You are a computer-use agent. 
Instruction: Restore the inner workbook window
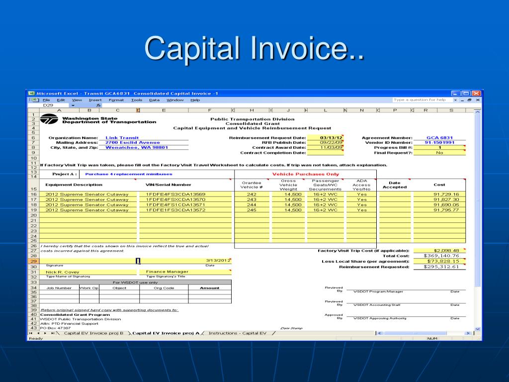[x=469, y=100]
